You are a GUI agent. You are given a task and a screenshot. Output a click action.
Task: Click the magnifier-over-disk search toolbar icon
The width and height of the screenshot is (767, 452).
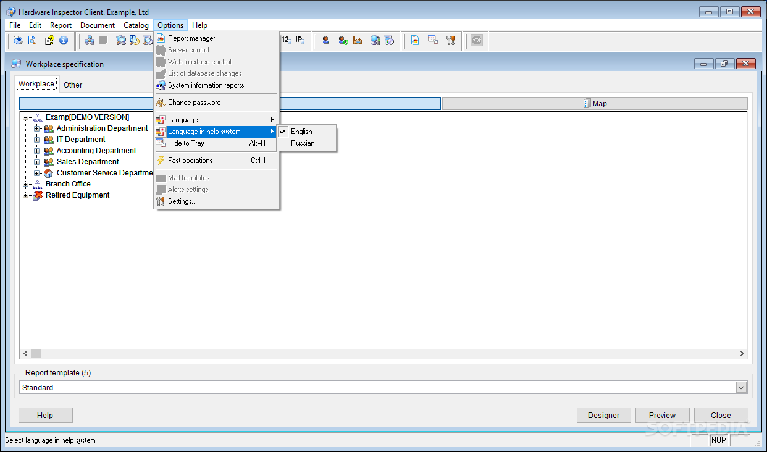point(134,41)
